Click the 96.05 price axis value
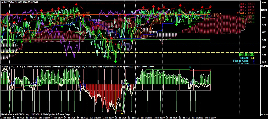268x119 pixels. point(264,40)
